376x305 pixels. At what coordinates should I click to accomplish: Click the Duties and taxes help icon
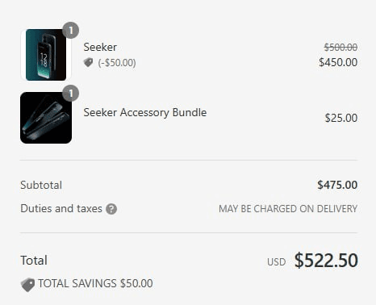(x=111, y=209)
